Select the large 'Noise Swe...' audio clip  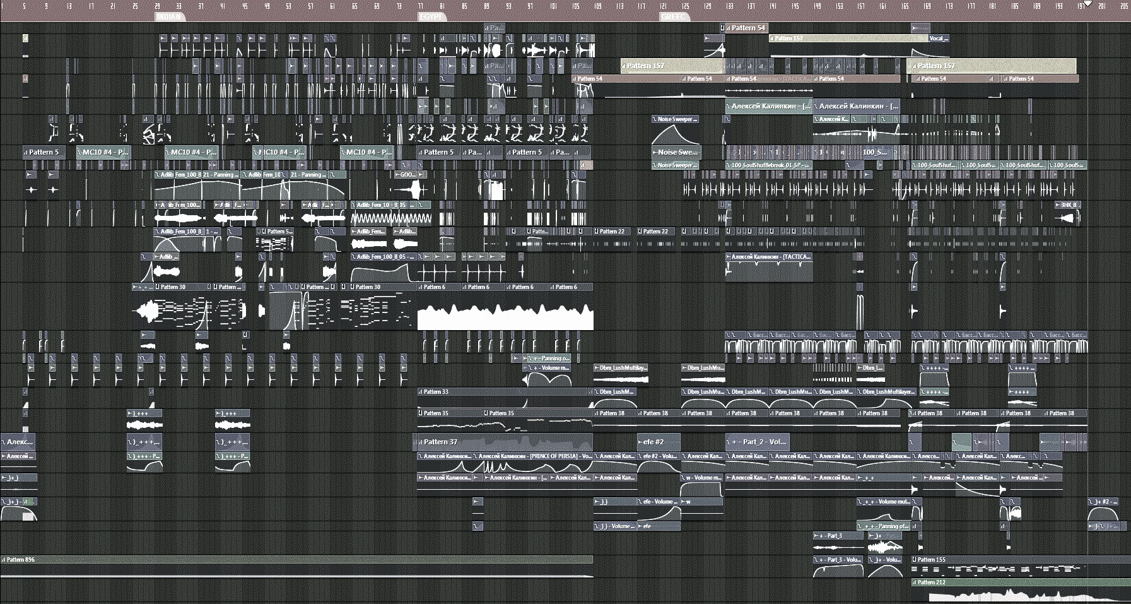point(676,152)
